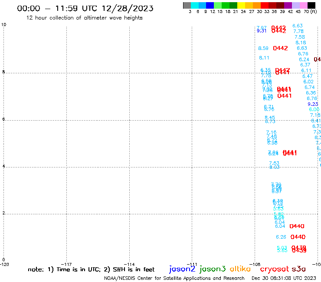Select the wave height value 6.37

point(305,65)
